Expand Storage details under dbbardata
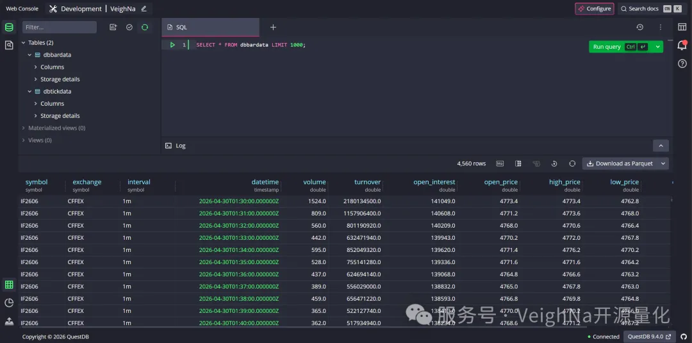This screenshot has height=343, width=692. pyautogui.click(x=36, y=79)
